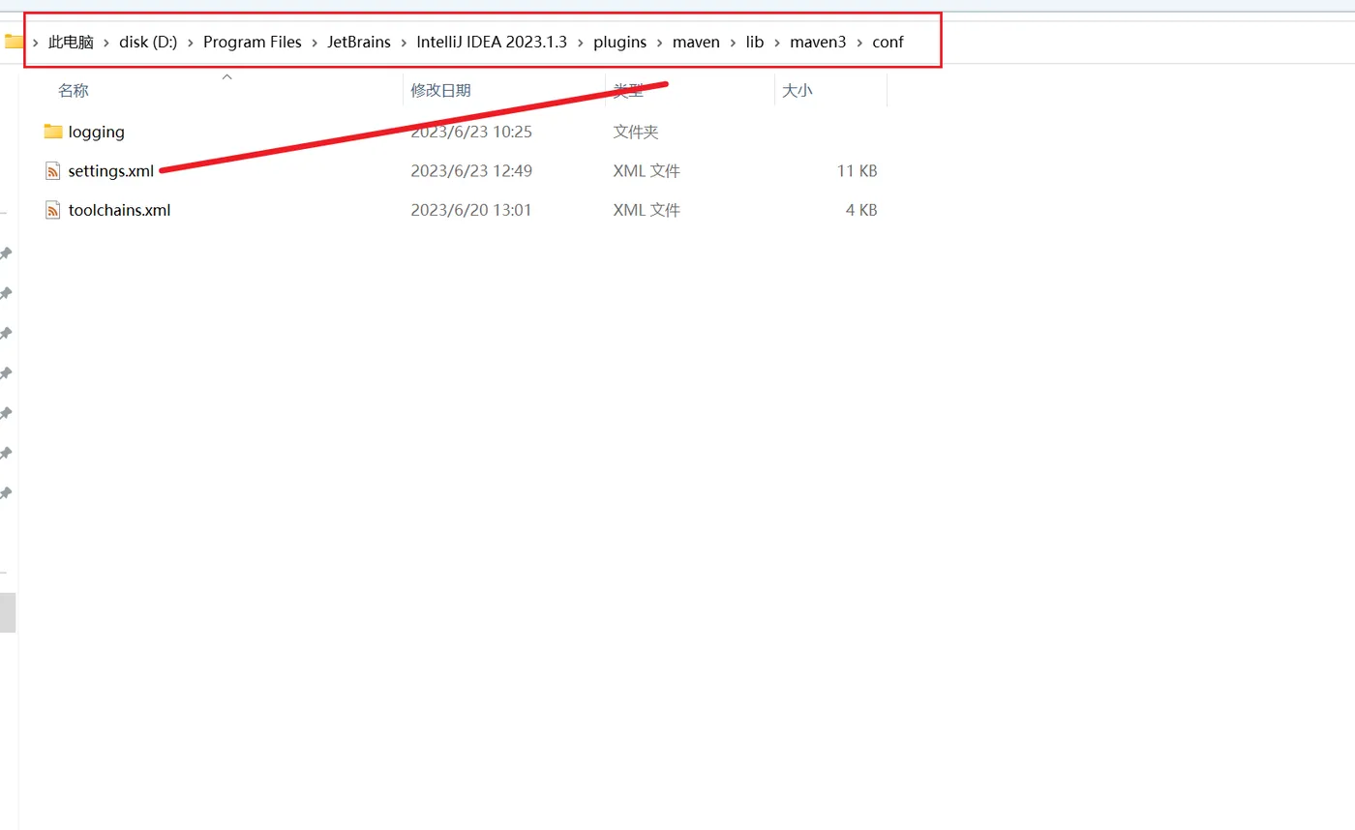1355x830 pixels.
Task: Sort by the 大小 column header
Action: click(797, 90)
